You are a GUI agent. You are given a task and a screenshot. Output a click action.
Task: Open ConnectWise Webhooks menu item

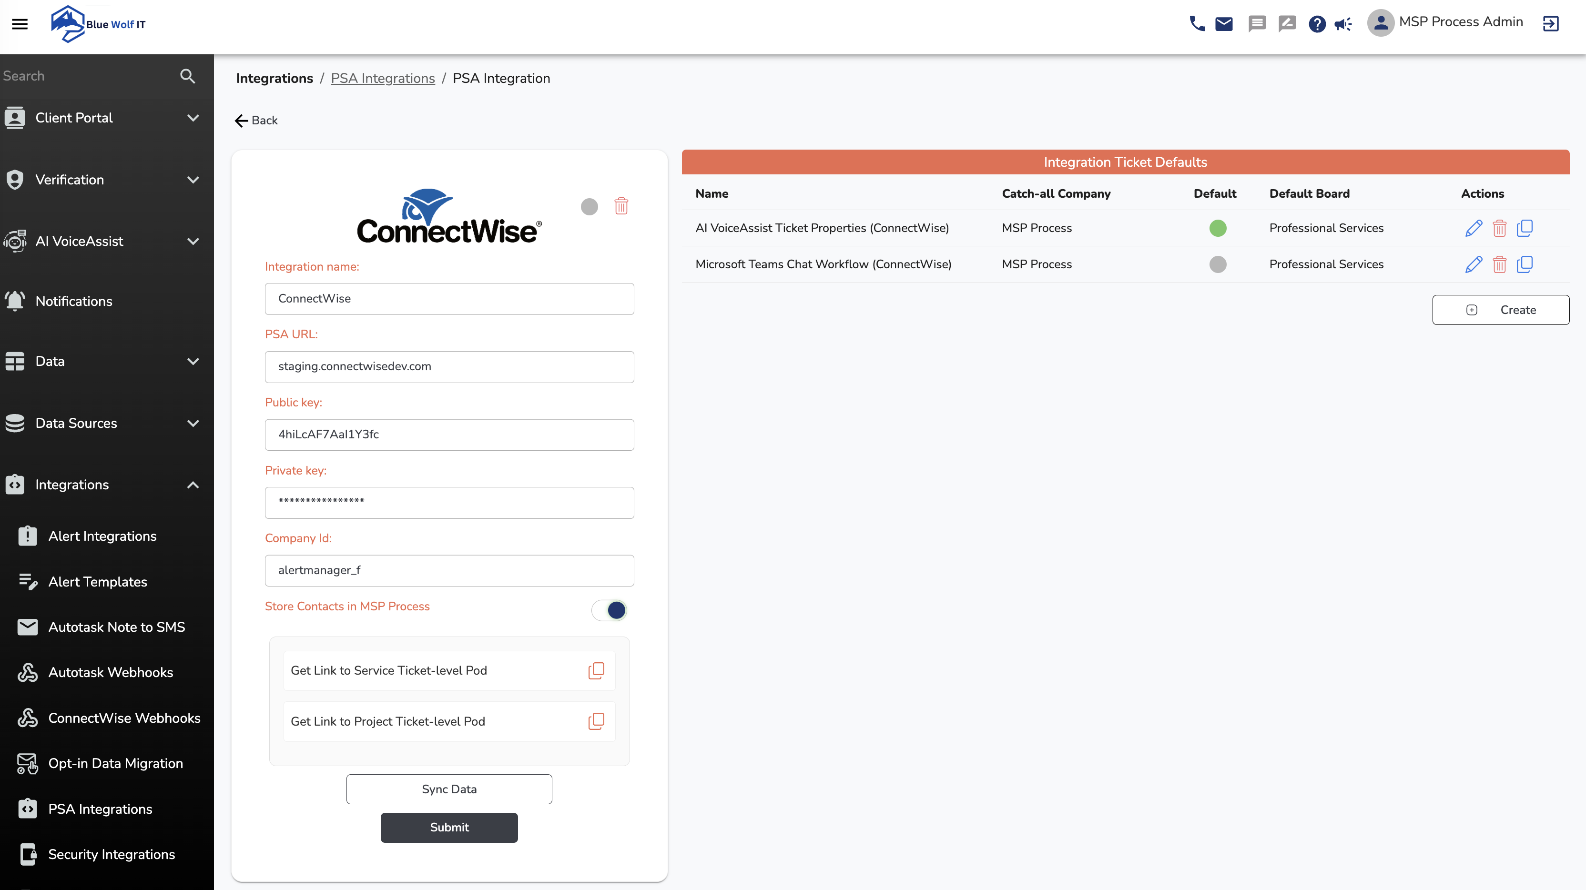124,718
